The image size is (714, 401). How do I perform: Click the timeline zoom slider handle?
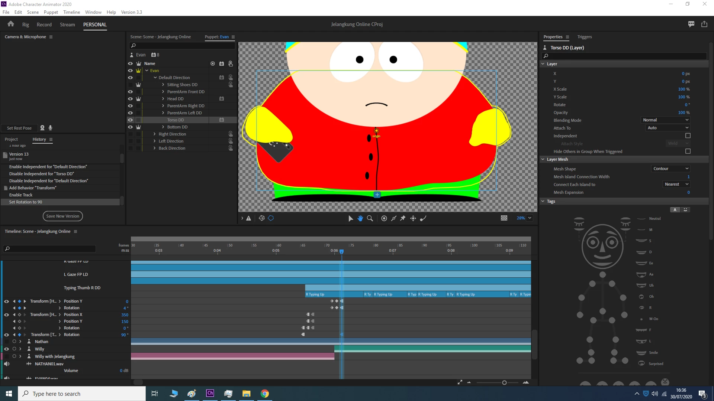tap(504, 382)
